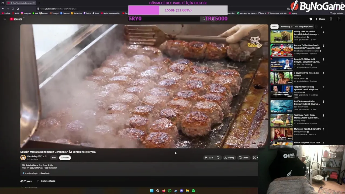This screenshot has height=194, width=345.
Task: Open Steam from taskbar
Action: (175, 191)
